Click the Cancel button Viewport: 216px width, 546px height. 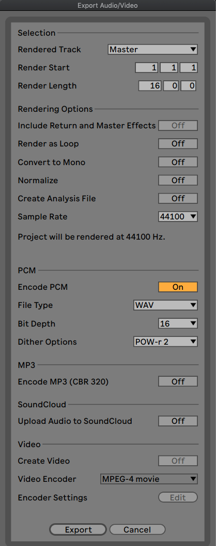[x=137, y=529]
